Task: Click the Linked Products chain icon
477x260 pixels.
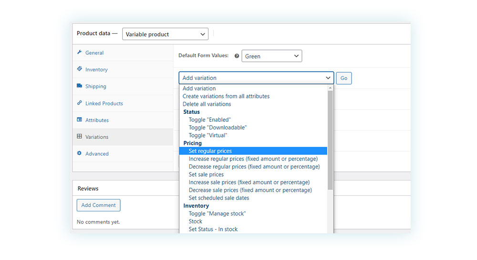Action: tap(79, 103)
